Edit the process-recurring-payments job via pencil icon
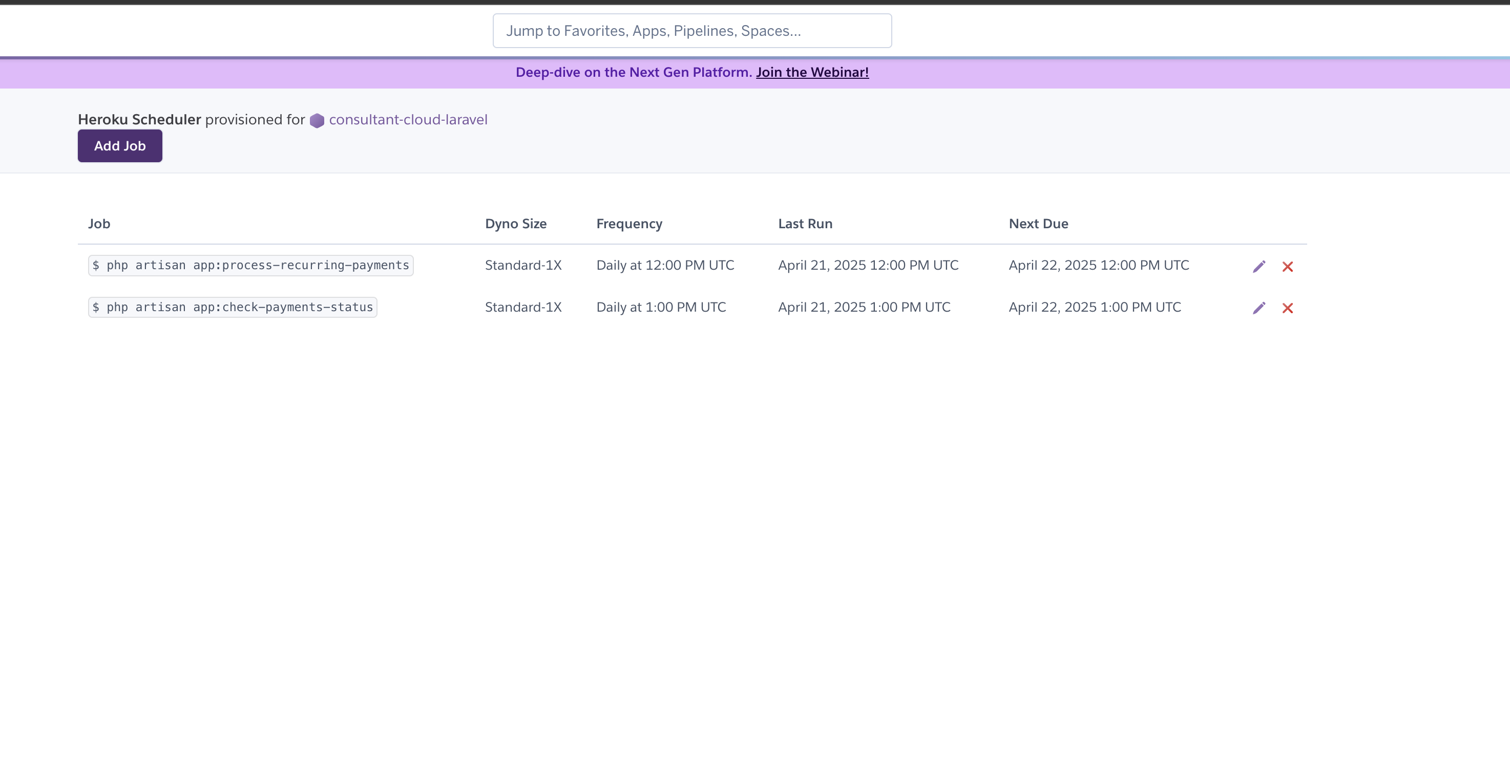1510x784 pixels. (x=1259, y=267)
